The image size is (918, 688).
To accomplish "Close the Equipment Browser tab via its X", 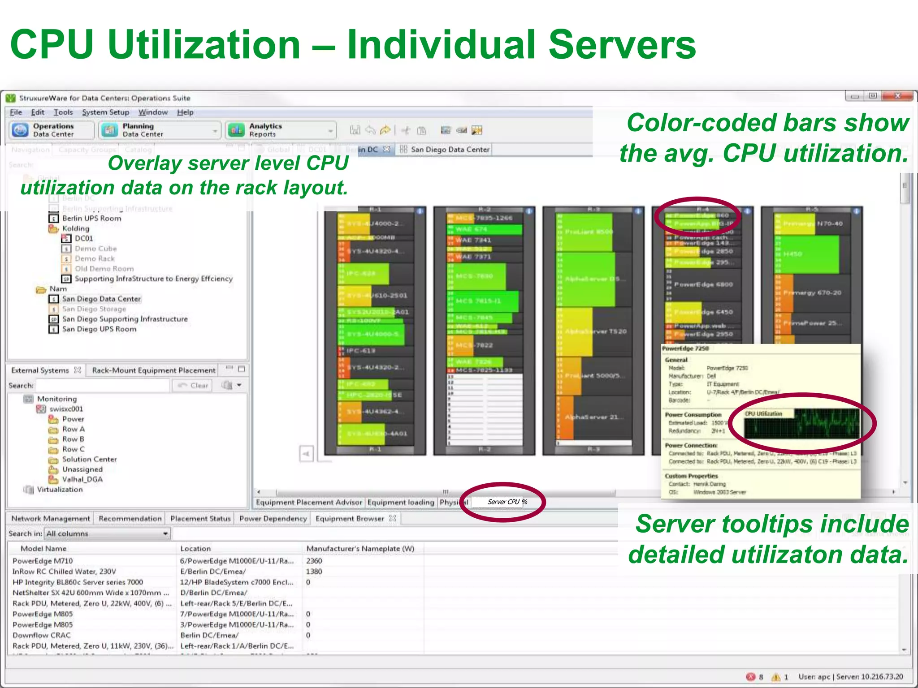I will click(x=393, y=518).
